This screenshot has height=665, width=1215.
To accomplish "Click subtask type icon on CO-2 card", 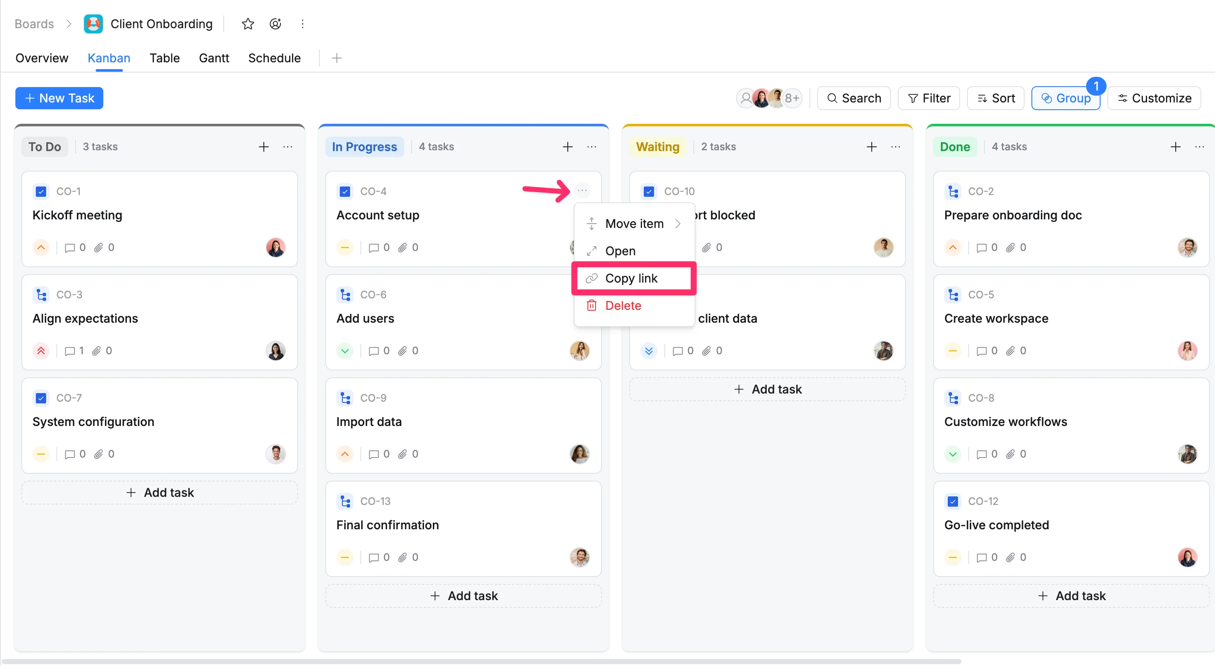I will point(953,191).
